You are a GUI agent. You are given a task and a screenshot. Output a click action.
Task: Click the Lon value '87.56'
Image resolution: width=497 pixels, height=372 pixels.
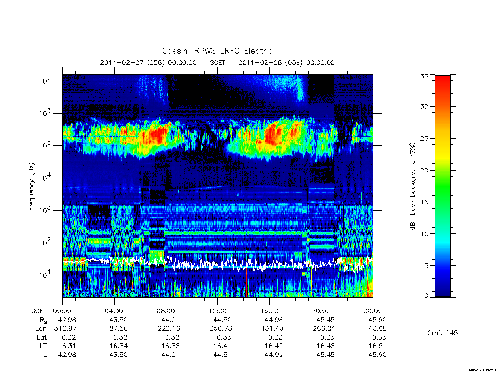point(118,329)
